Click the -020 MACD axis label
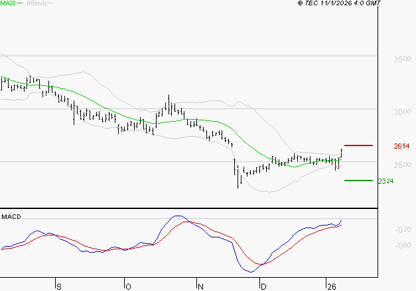416x291 pixels. (403, 229)
